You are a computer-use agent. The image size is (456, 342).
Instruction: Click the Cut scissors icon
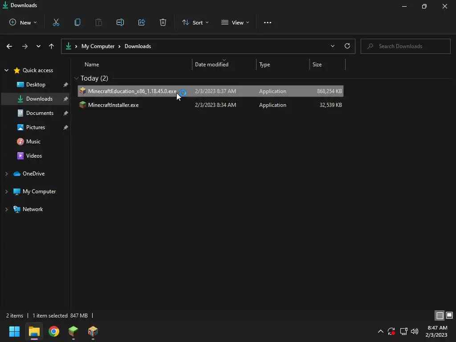[56, 22]
